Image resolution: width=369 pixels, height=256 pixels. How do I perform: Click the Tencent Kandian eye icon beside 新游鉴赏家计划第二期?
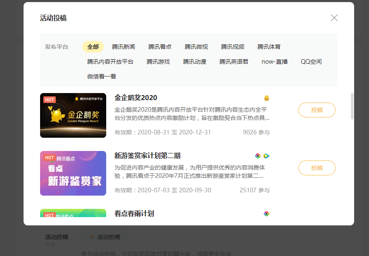[x=258, y=156]
